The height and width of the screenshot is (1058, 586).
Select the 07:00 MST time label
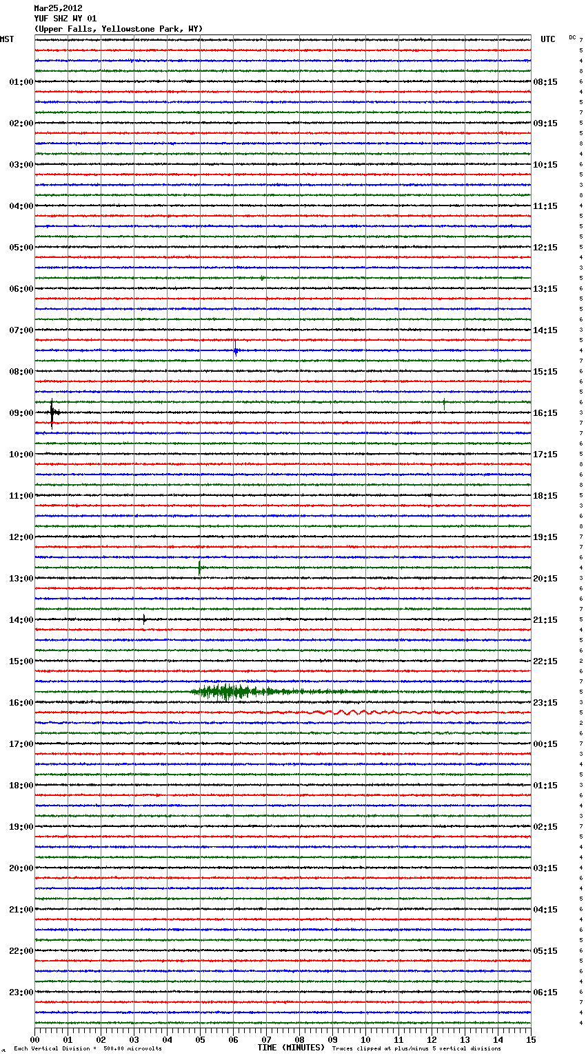click(x=21, y=330)
